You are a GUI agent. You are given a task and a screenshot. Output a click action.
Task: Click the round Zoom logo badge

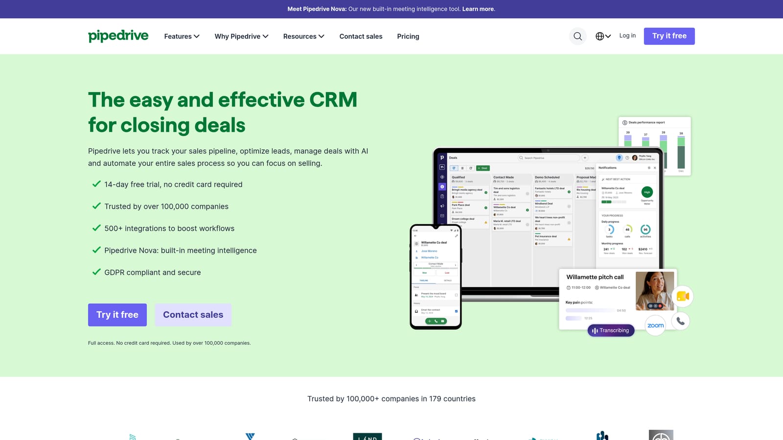655,326
